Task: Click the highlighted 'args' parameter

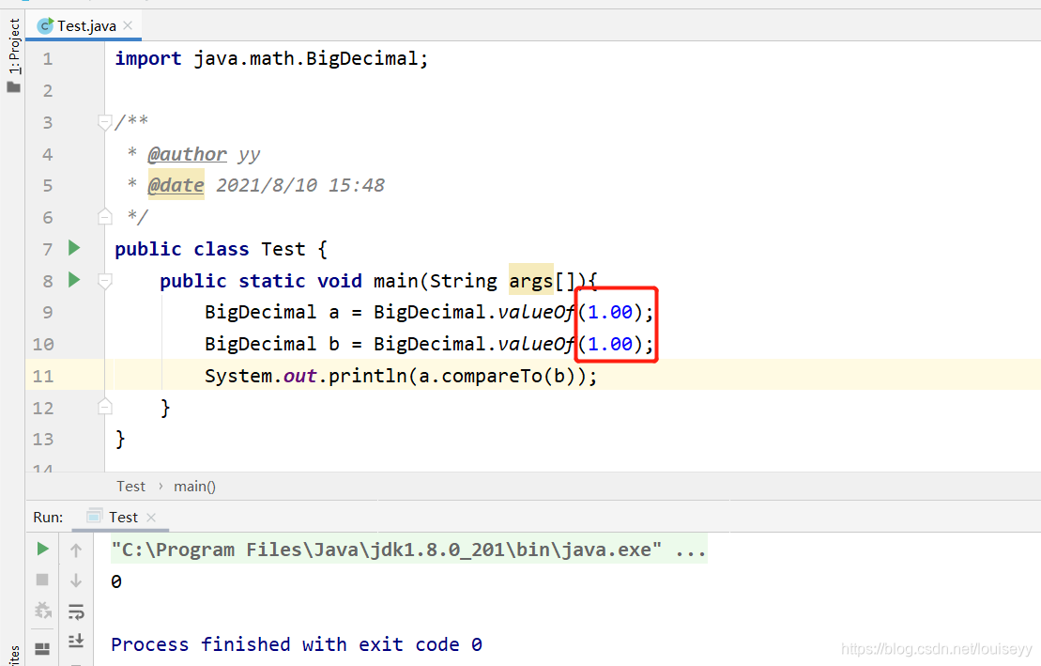Action: click(x=531, y=281)
